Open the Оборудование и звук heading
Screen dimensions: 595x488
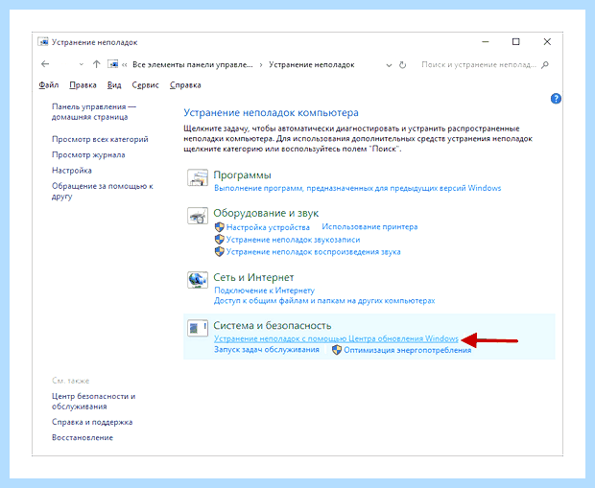[x=266, y=213]
